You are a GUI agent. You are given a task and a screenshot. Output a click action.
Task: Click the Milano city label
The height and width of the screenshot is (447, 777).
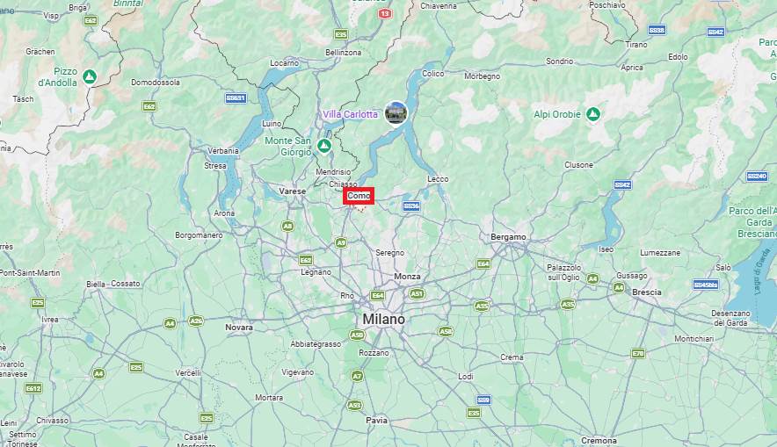(x=383, y=320)
